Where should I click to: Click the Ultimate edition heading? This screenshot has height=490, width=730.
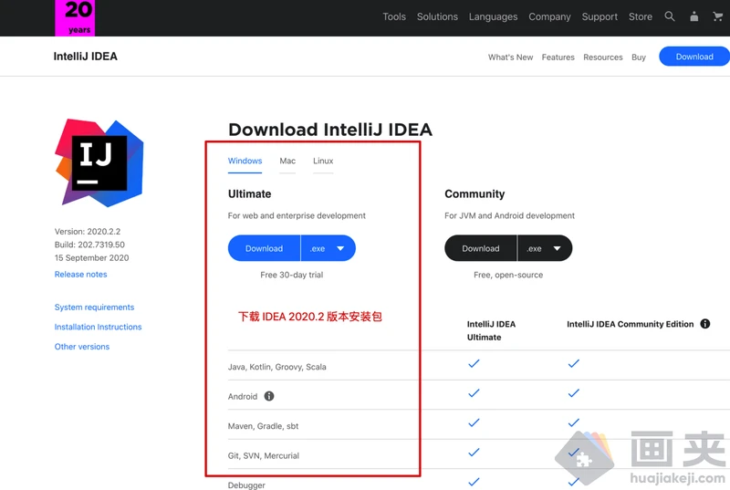pos(249,193)
